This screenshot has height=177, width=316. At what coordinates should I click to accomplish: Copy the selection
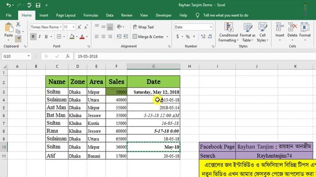(x=18, y=31)
